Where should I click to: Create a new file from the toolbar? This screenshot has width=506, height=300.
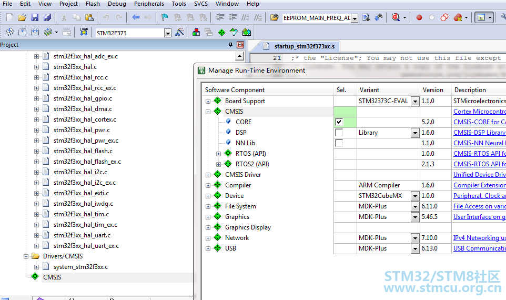[9, 17]
